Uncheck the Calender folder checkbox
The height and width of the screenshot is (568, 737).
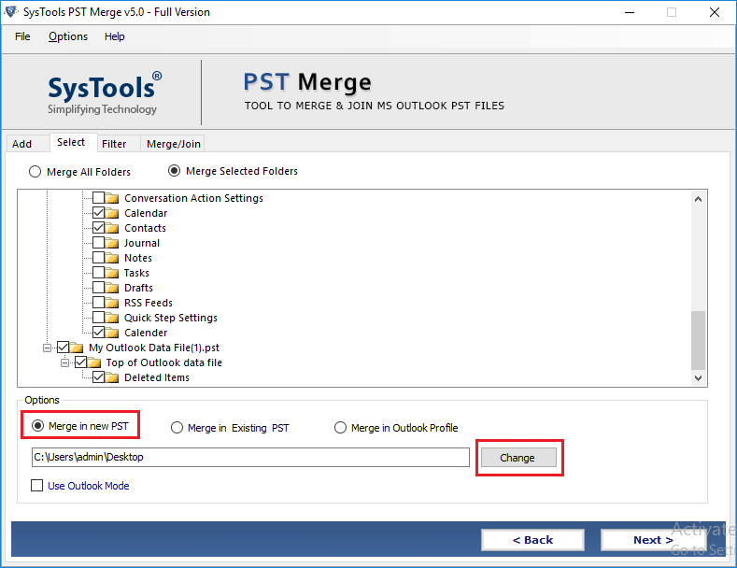(x=98, y=333)
